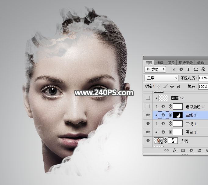Add a layer mask from bottom bar
The image size is (208, 185).
point(183,151)
